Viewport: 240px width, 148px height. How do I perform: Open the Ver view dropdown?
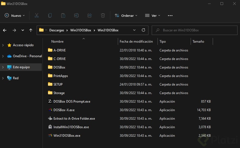coord(153,16)
